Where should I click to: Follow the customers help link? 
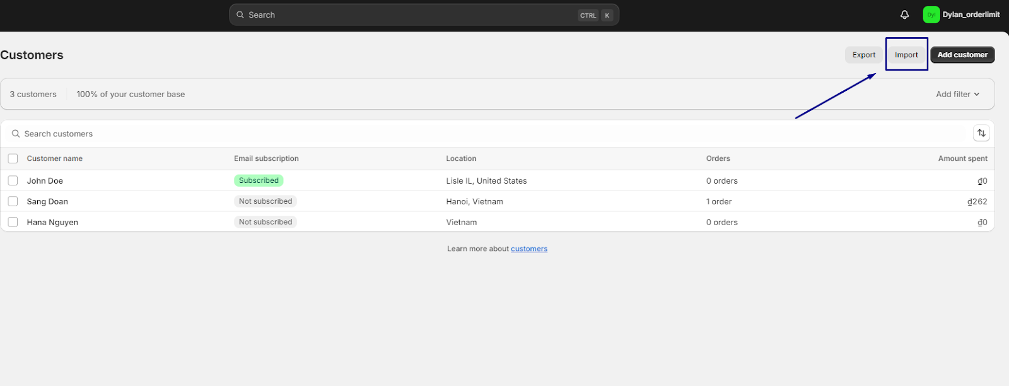click(529, 249)
